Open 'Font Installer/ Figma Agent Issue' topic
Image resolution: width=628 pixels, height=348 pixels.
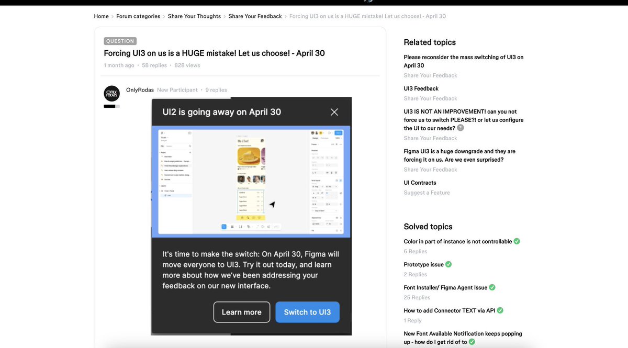(445, 287)
